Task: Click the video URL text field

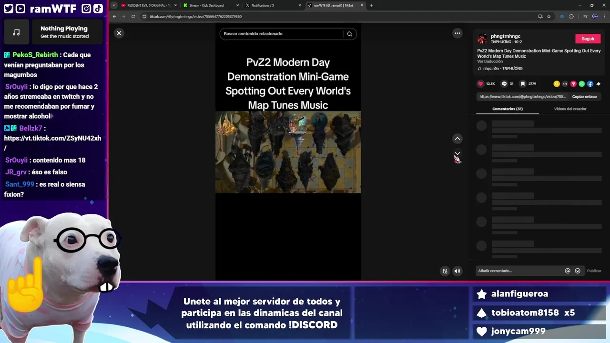Action: [523, 97]
